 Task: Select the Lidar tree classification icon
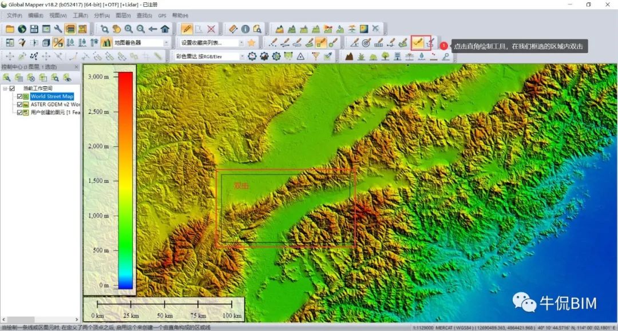coord(386,56)
